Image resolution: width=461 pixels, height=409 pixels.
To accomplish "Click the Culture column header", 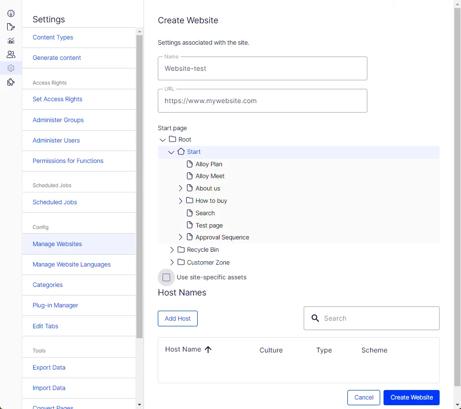I will 271,350.
